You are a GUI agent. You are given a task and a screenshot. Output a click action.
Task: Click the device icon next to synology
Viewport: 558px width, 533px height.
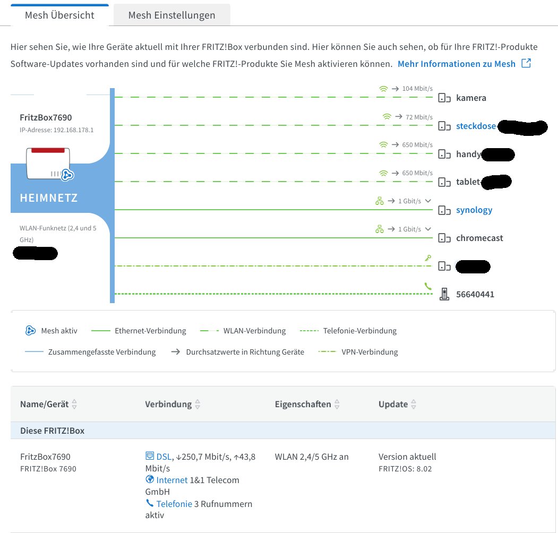[444, 210]
